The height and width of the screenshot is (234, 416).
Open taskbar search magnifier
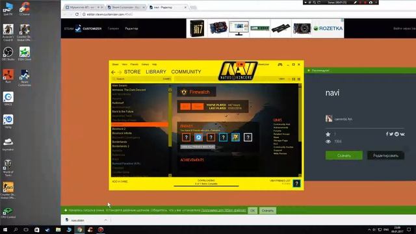click(16, 229)
